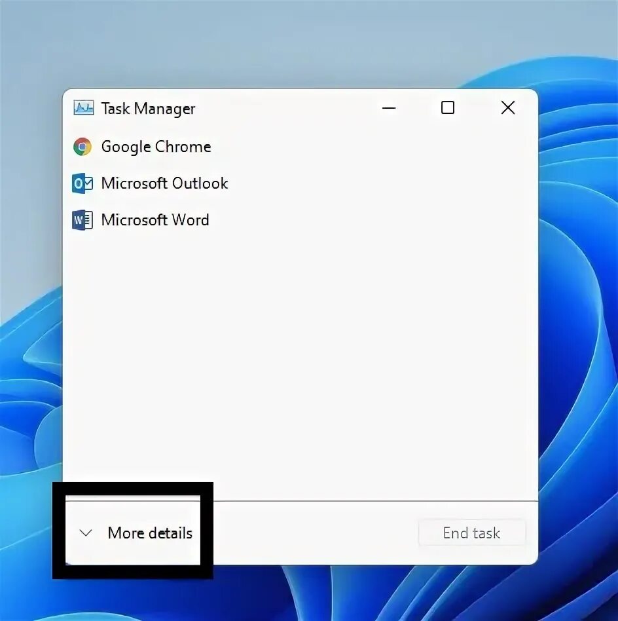
Task: Select the Google Chrome text label
Action: [x=156, y=147]
